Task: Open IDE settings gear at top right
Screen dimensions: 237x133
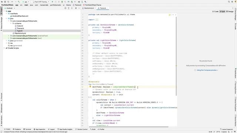Action: coord(232,1)
